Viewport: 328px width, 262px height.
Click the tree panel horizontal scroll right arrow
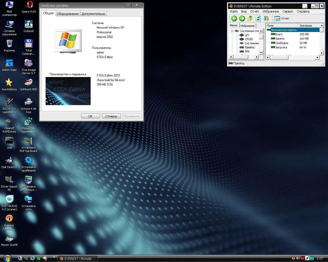(x=257, y=57)
